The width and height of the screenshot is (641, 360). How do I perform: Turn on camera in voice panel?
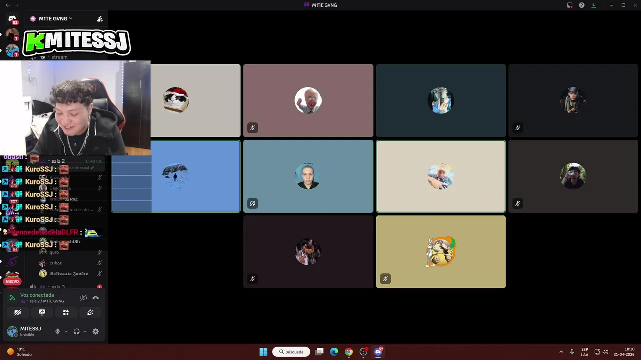(x=17, y=312)
